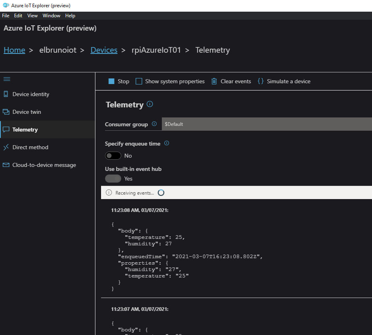Open the Window menu
The image size is (372, 335).
tap(52, 16)
